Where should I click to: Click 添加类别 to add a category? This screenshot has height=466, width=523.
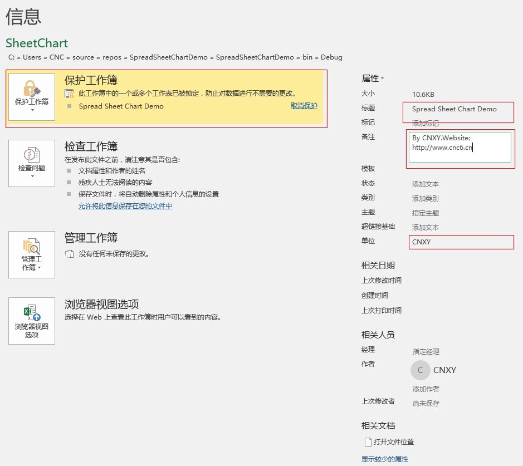coord(426,199)
